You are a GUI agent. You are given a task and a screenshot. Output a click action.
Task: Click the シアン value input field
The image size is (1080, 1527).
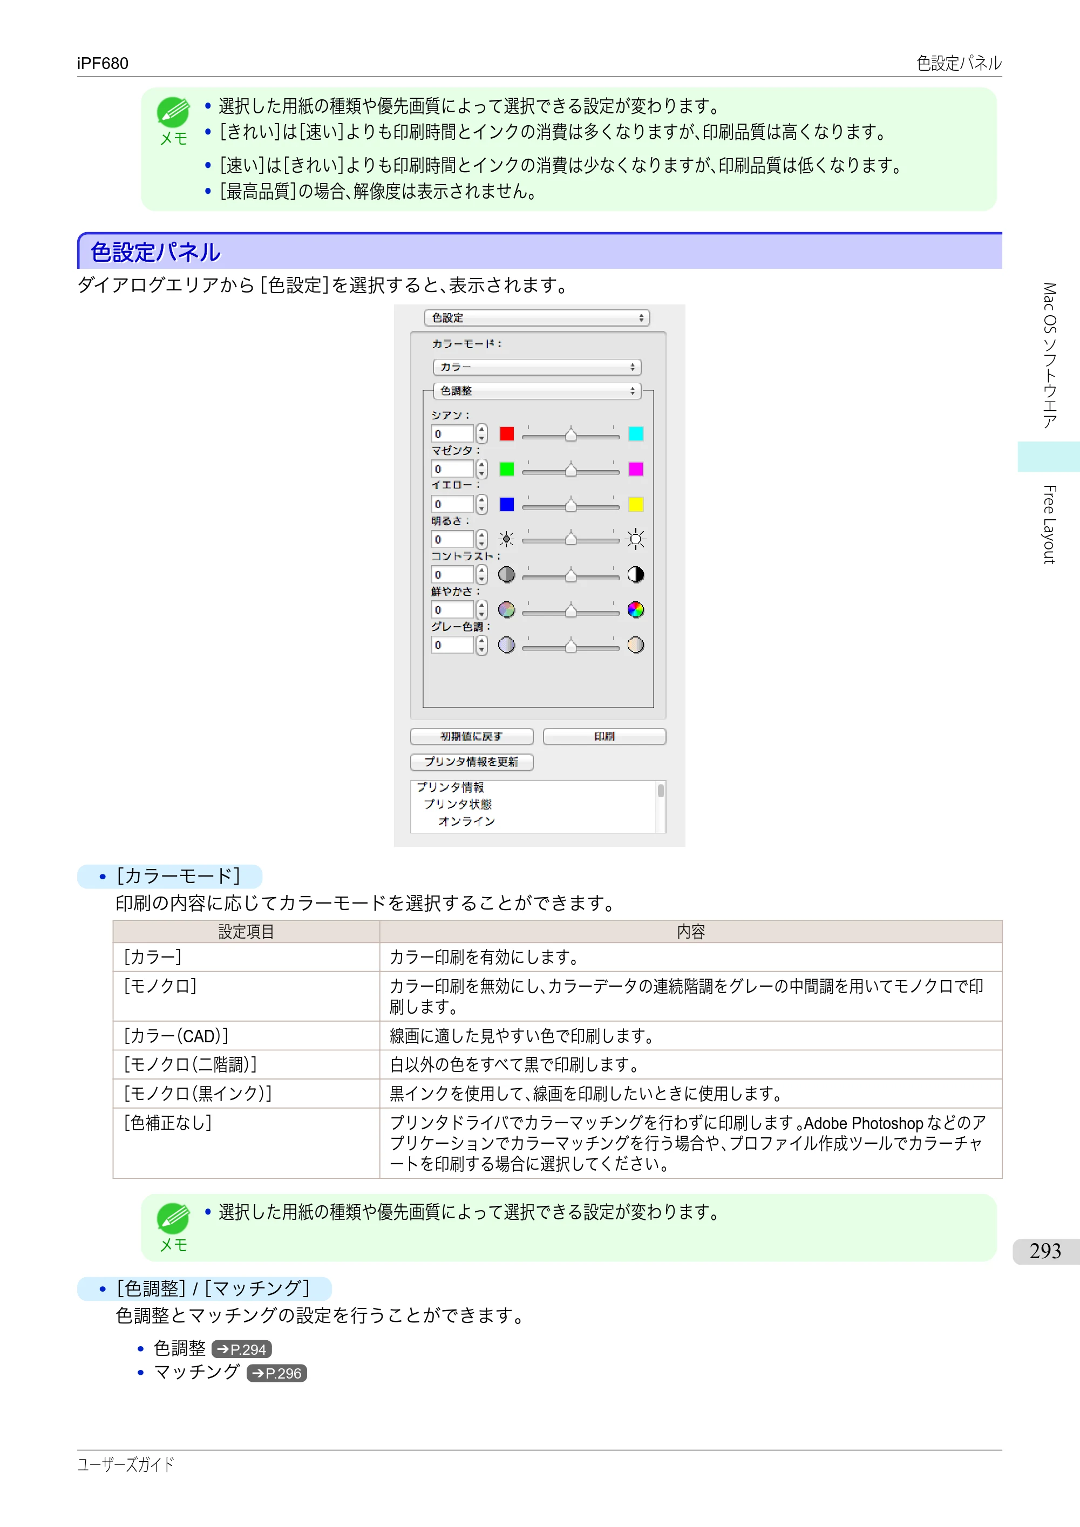coord(452,433)
